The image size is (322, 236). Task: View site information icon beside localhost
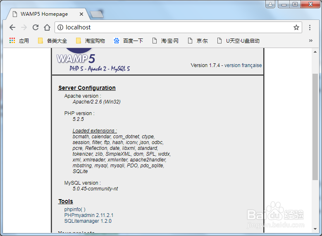(x=60, y=27)
